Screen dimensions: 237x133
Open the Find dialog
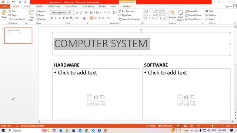[x=209, y=11]
